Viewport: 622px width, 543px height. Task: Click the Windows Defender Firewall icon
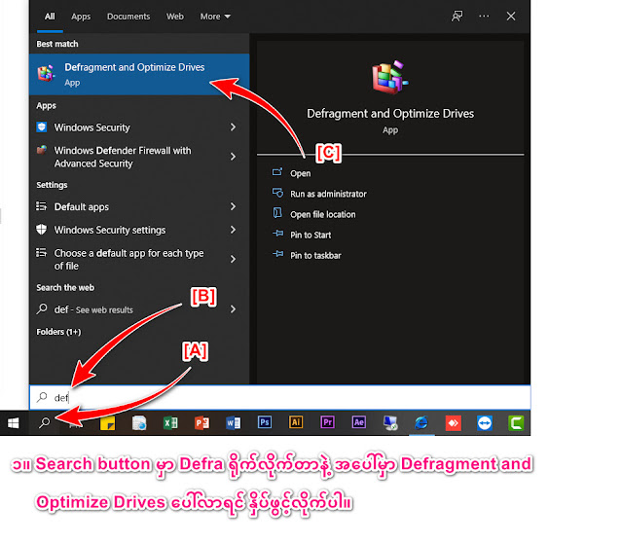42,150
